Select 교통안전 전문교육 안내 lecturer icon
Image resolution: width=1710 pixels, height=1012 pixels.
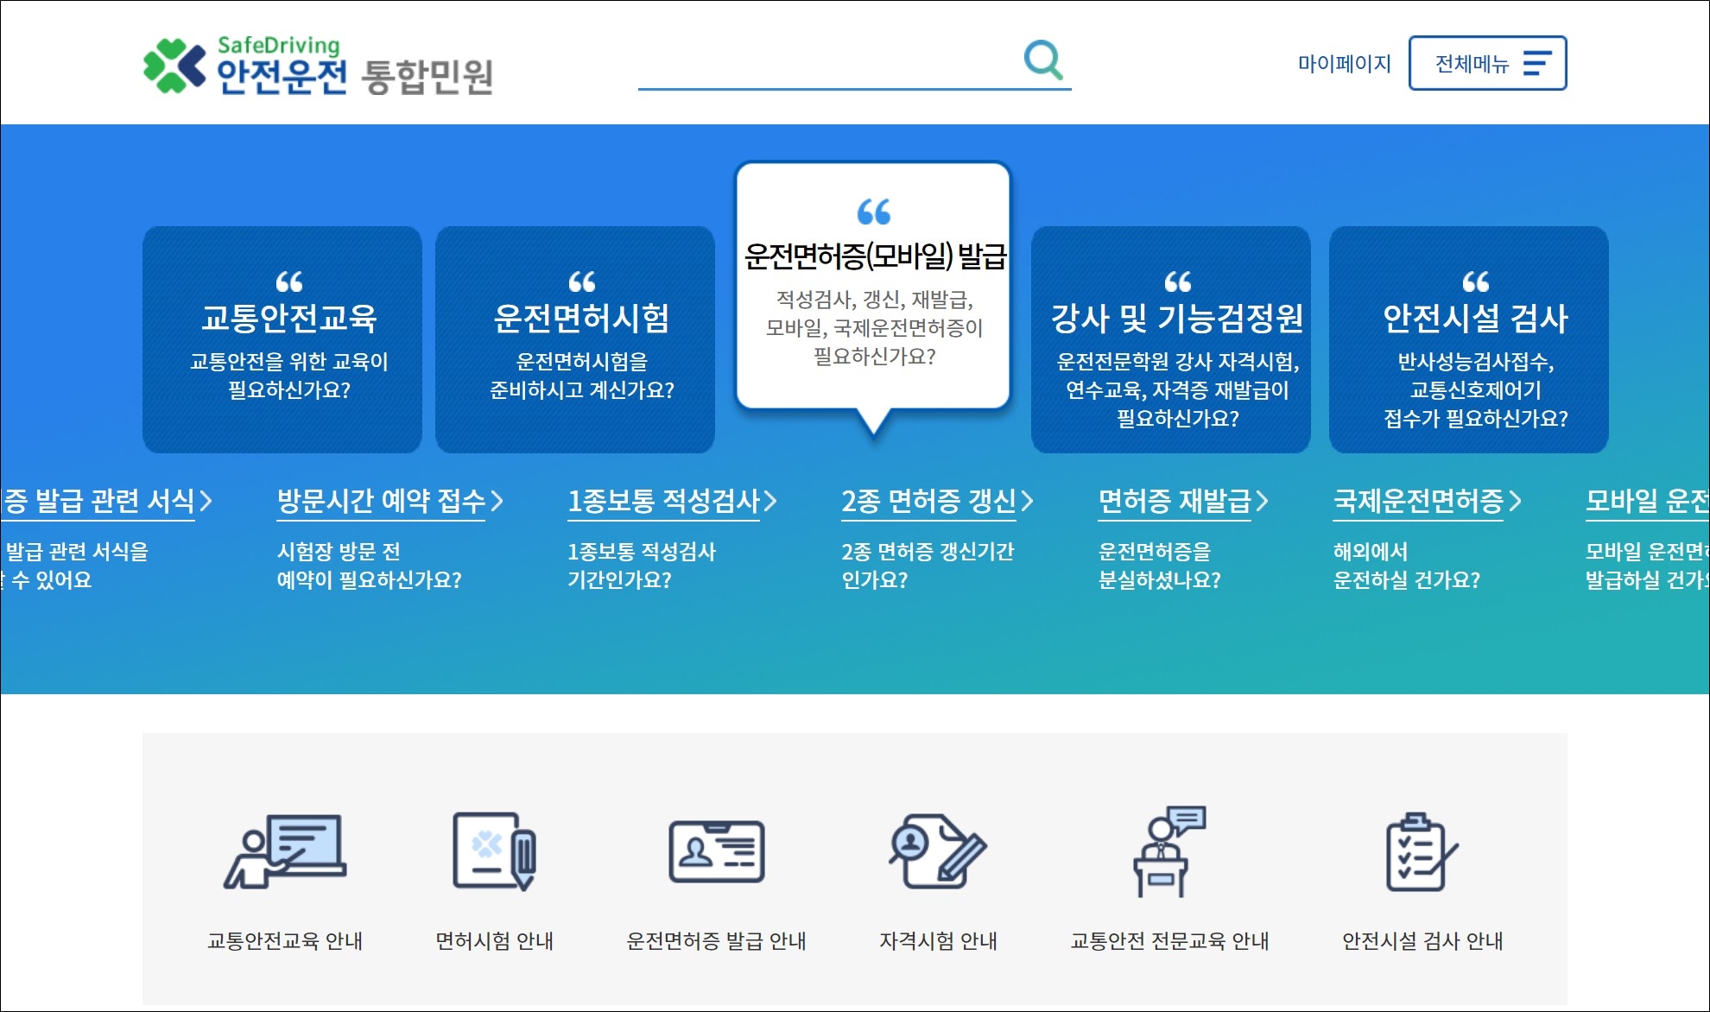click(x=1168, y=851)
